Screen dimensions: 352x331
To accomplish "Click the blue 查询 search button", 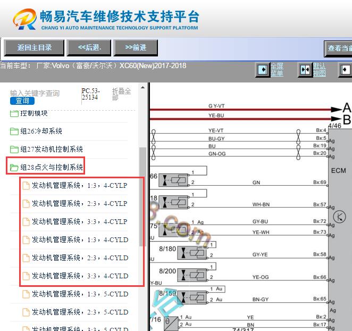I will 22,101.
